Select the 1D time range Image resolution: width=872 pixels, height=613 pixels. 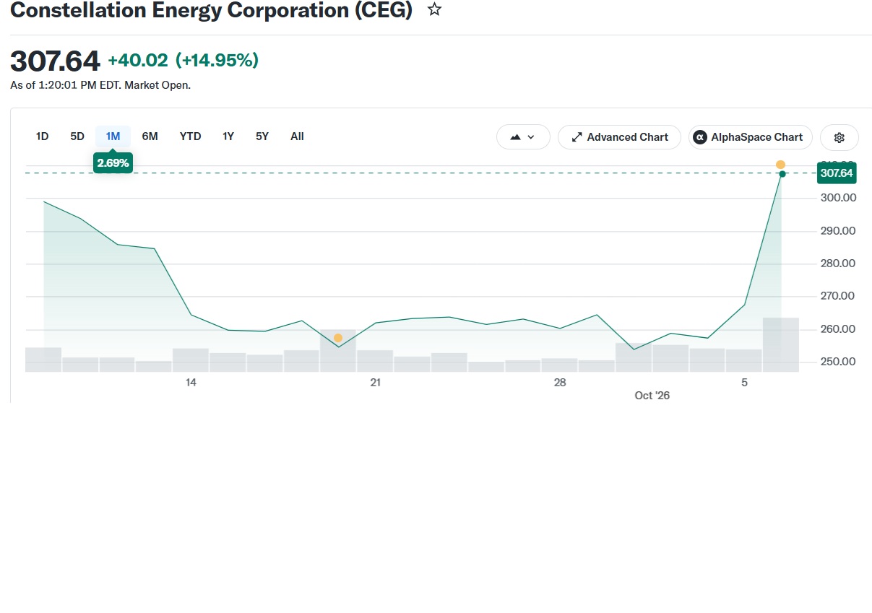click(x=43, y=136)
